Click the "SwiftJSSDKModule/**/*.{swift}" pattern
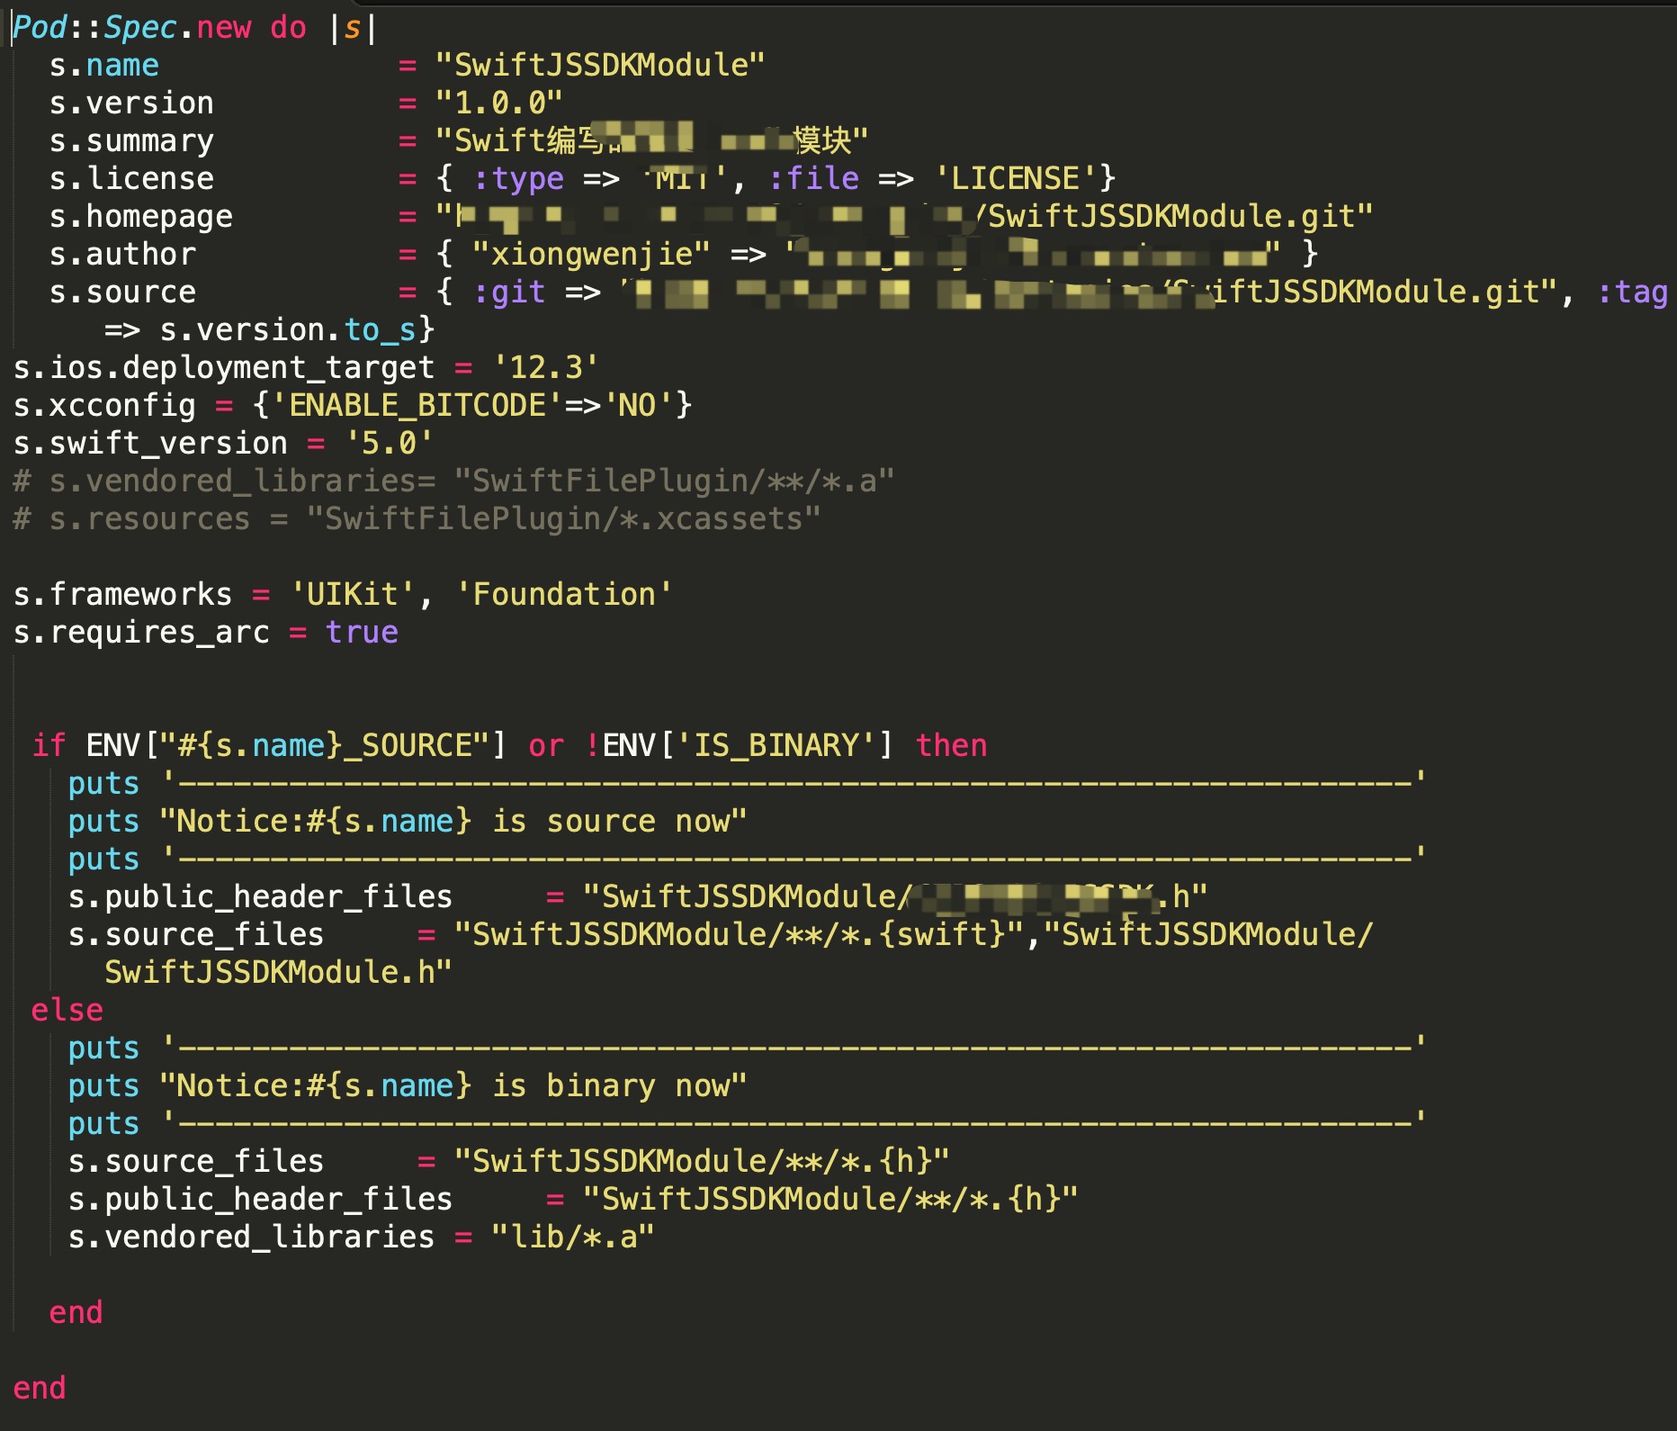 coord(739,935)
